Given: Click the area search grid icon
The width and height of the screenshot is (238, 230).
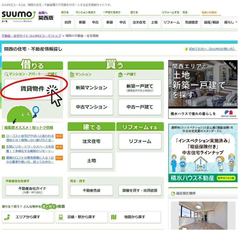Looking at the screenshot, I should click(x=7, y=217).
